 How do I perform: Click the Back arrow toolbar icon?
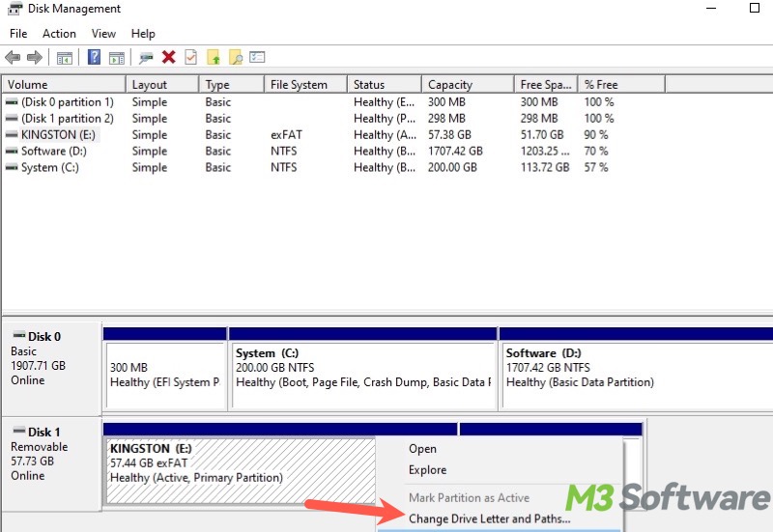click(x=13, y=58)
